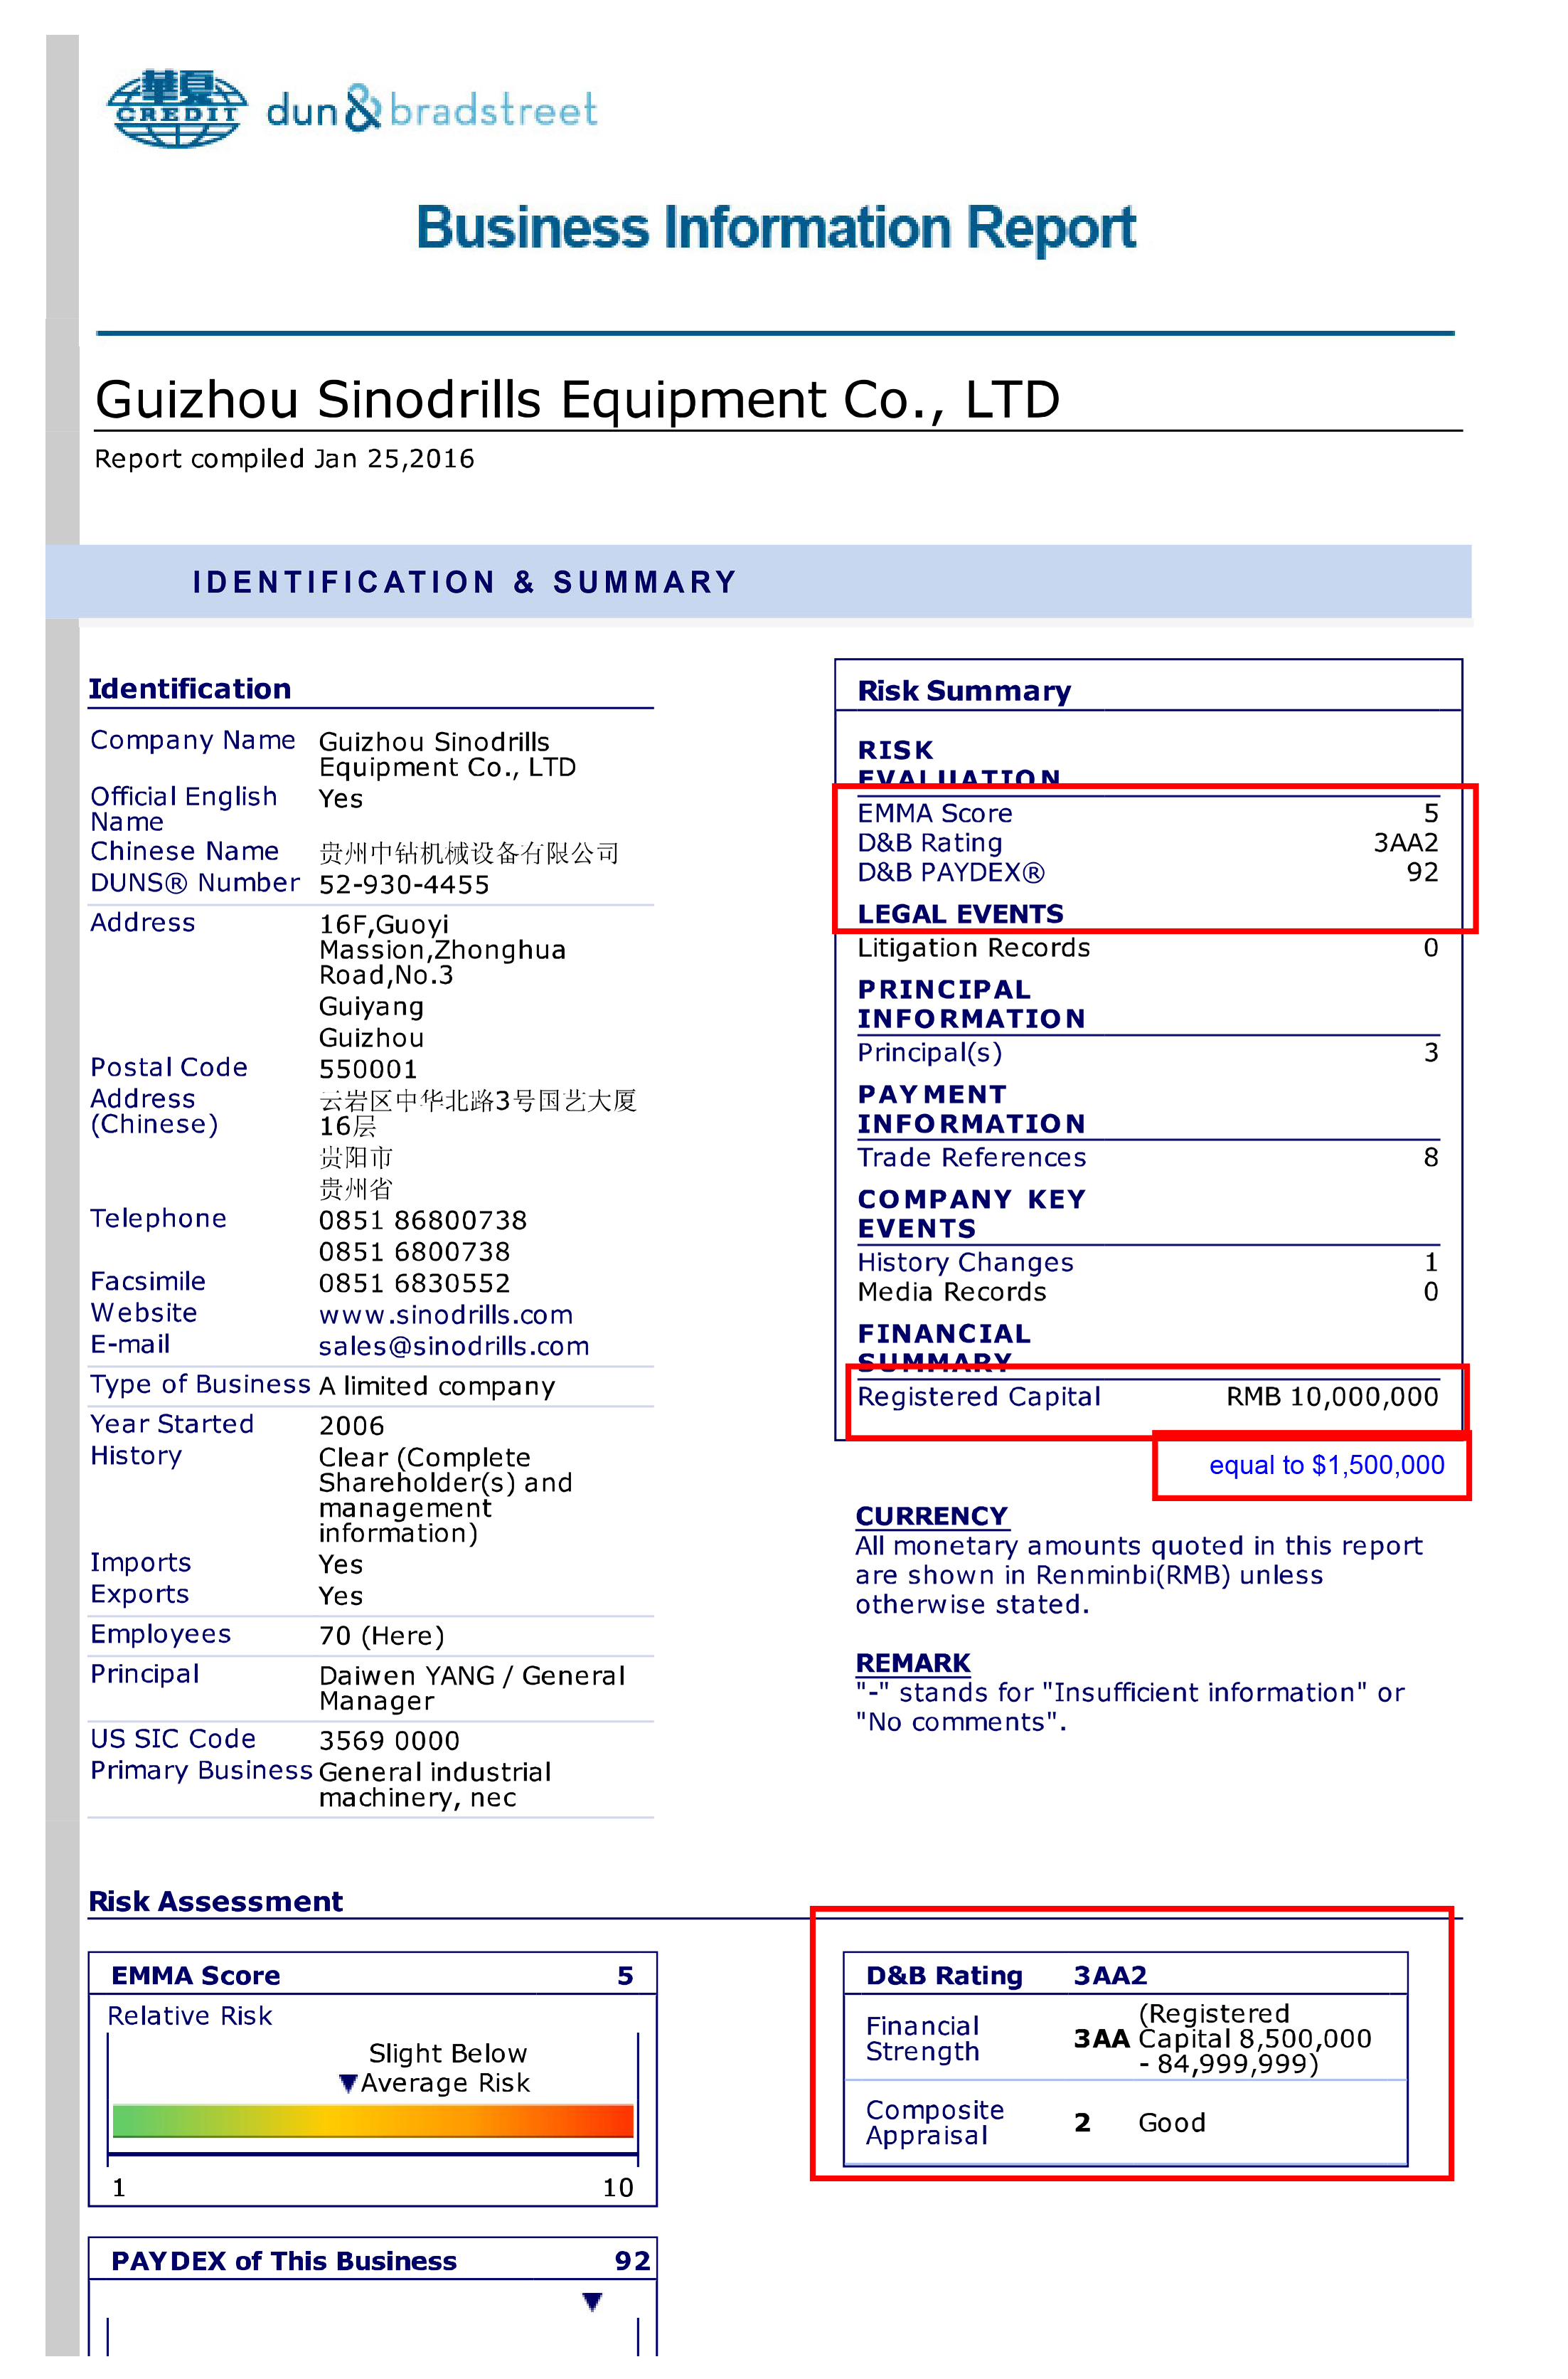This screenshot has height=2379, width=1568.
Task: Click the www.sinodrills.com website link
Action: (x=434, y=1323)
